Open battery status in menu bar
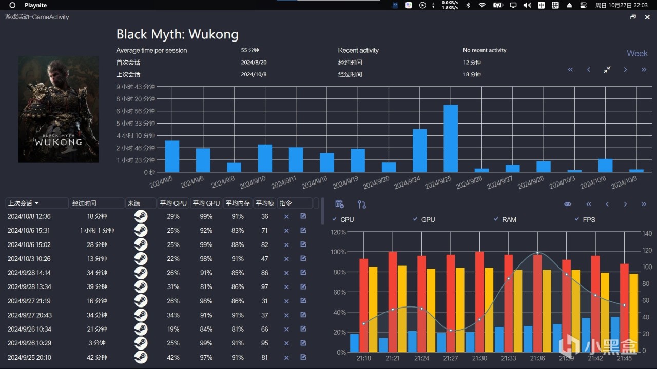The width and height of the screenshot is (657, 369). 497,5
